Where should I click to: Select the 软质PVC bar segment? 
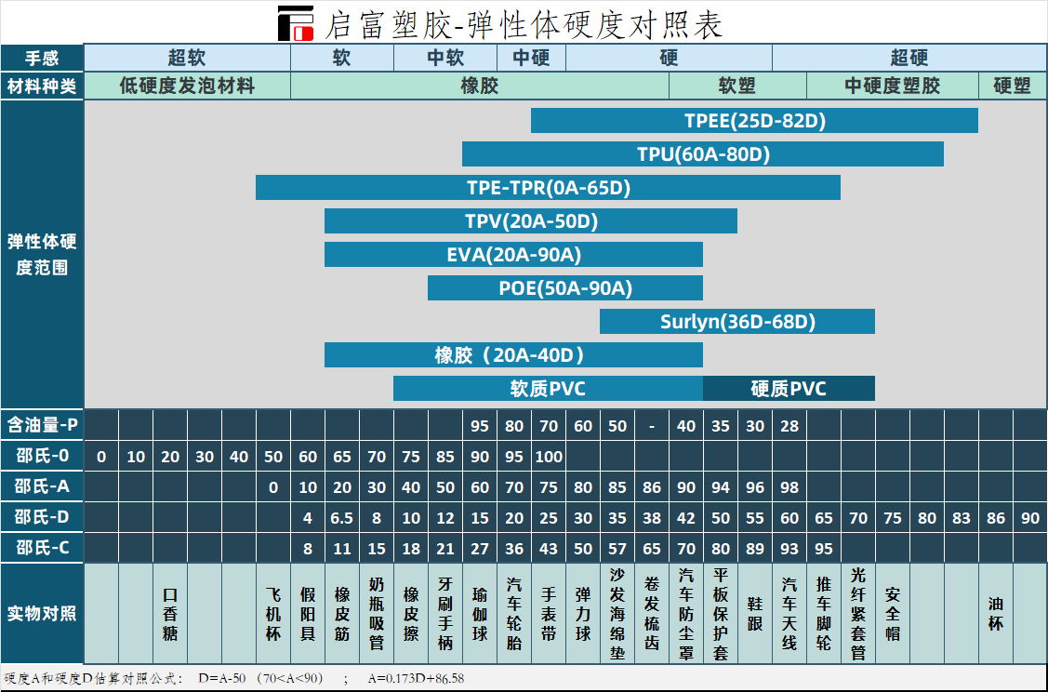click(x=548, y=389)
